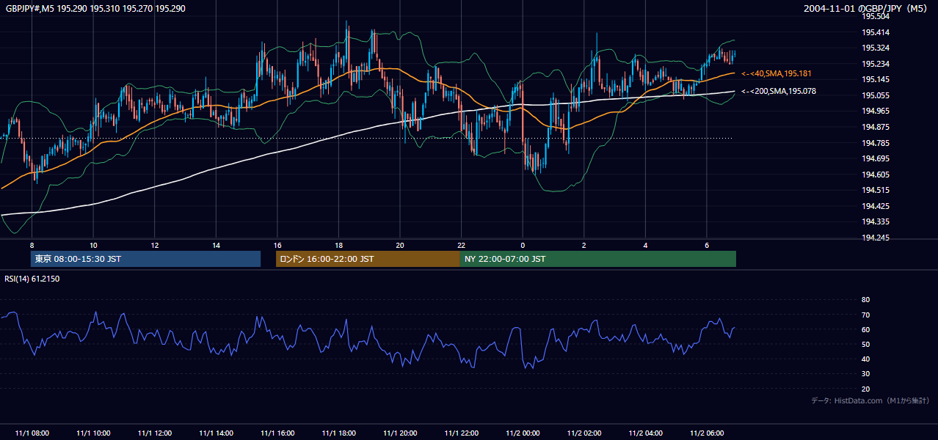The width and height of the screenshot is (938, 440).
Task: Click price axis value 194.605
Action: pyautogui.click(x=876, y=175)
